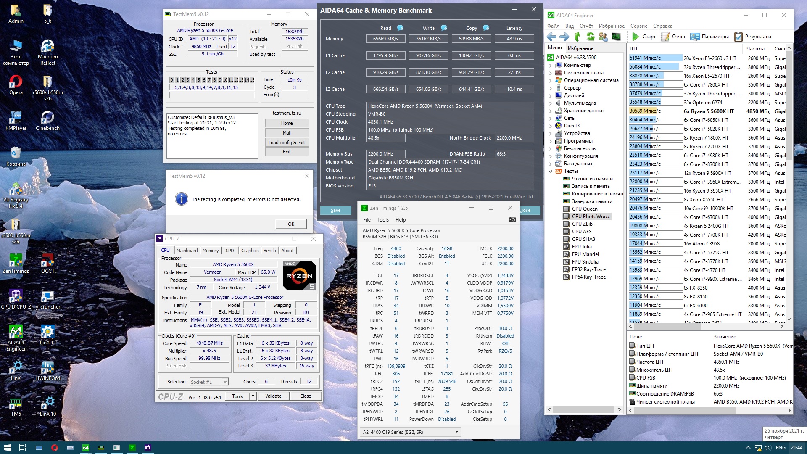Click Load config & exit button
The height and width of the screenshot is (454, 807).
pyautogui.click(x=287, y=143)
